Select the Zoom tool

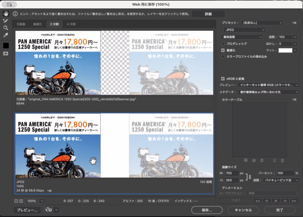pyautogui.click(x=6, y=28)
